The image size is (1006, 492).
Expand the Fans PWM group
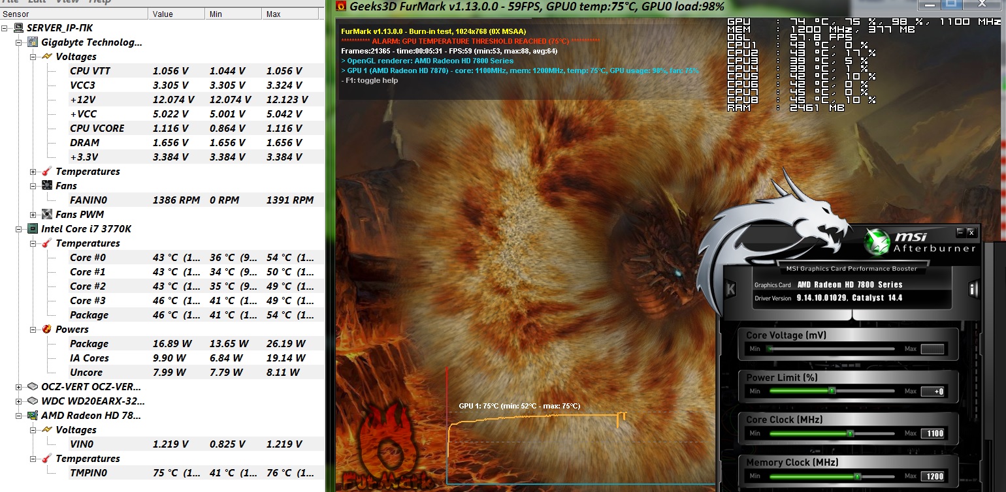pos(33,215)
